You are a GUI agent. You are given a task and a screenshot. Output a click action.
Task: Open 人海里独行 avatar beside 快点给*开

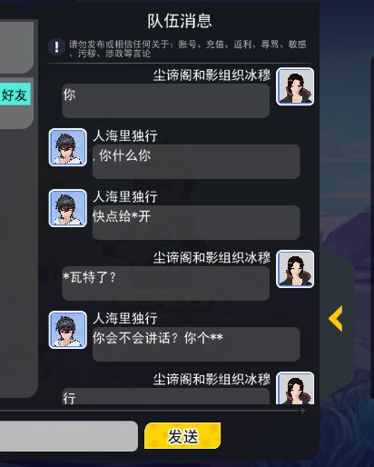pos(68,208)
